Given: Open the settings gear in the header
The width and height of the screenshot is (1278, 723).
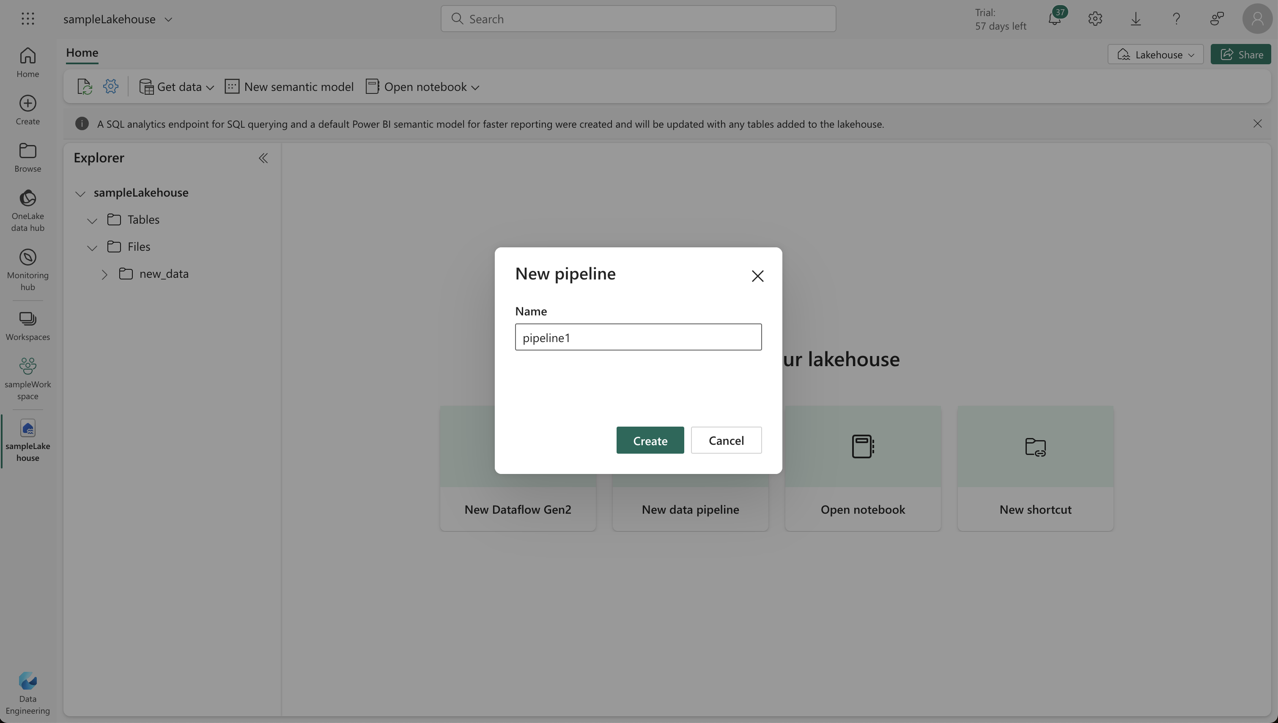Looking at the screenshot, I should [1095, 19].
